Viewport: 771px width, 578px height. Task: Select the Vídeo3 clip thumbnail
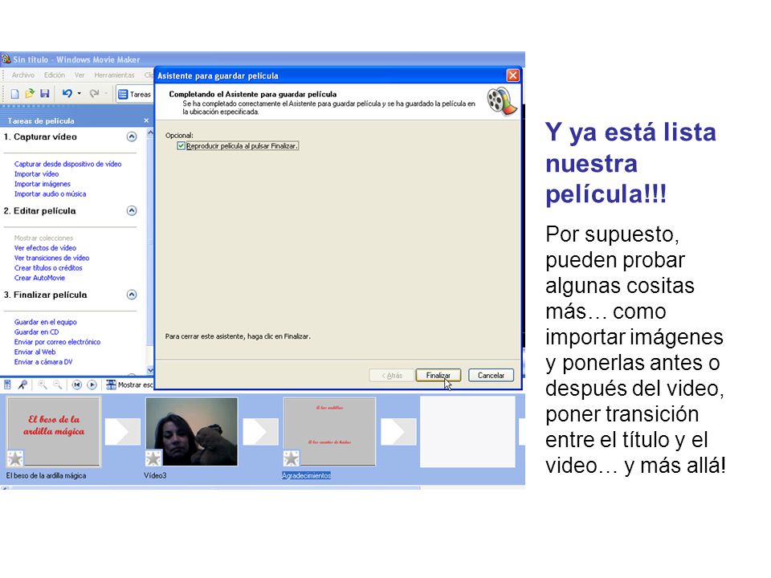192,431
